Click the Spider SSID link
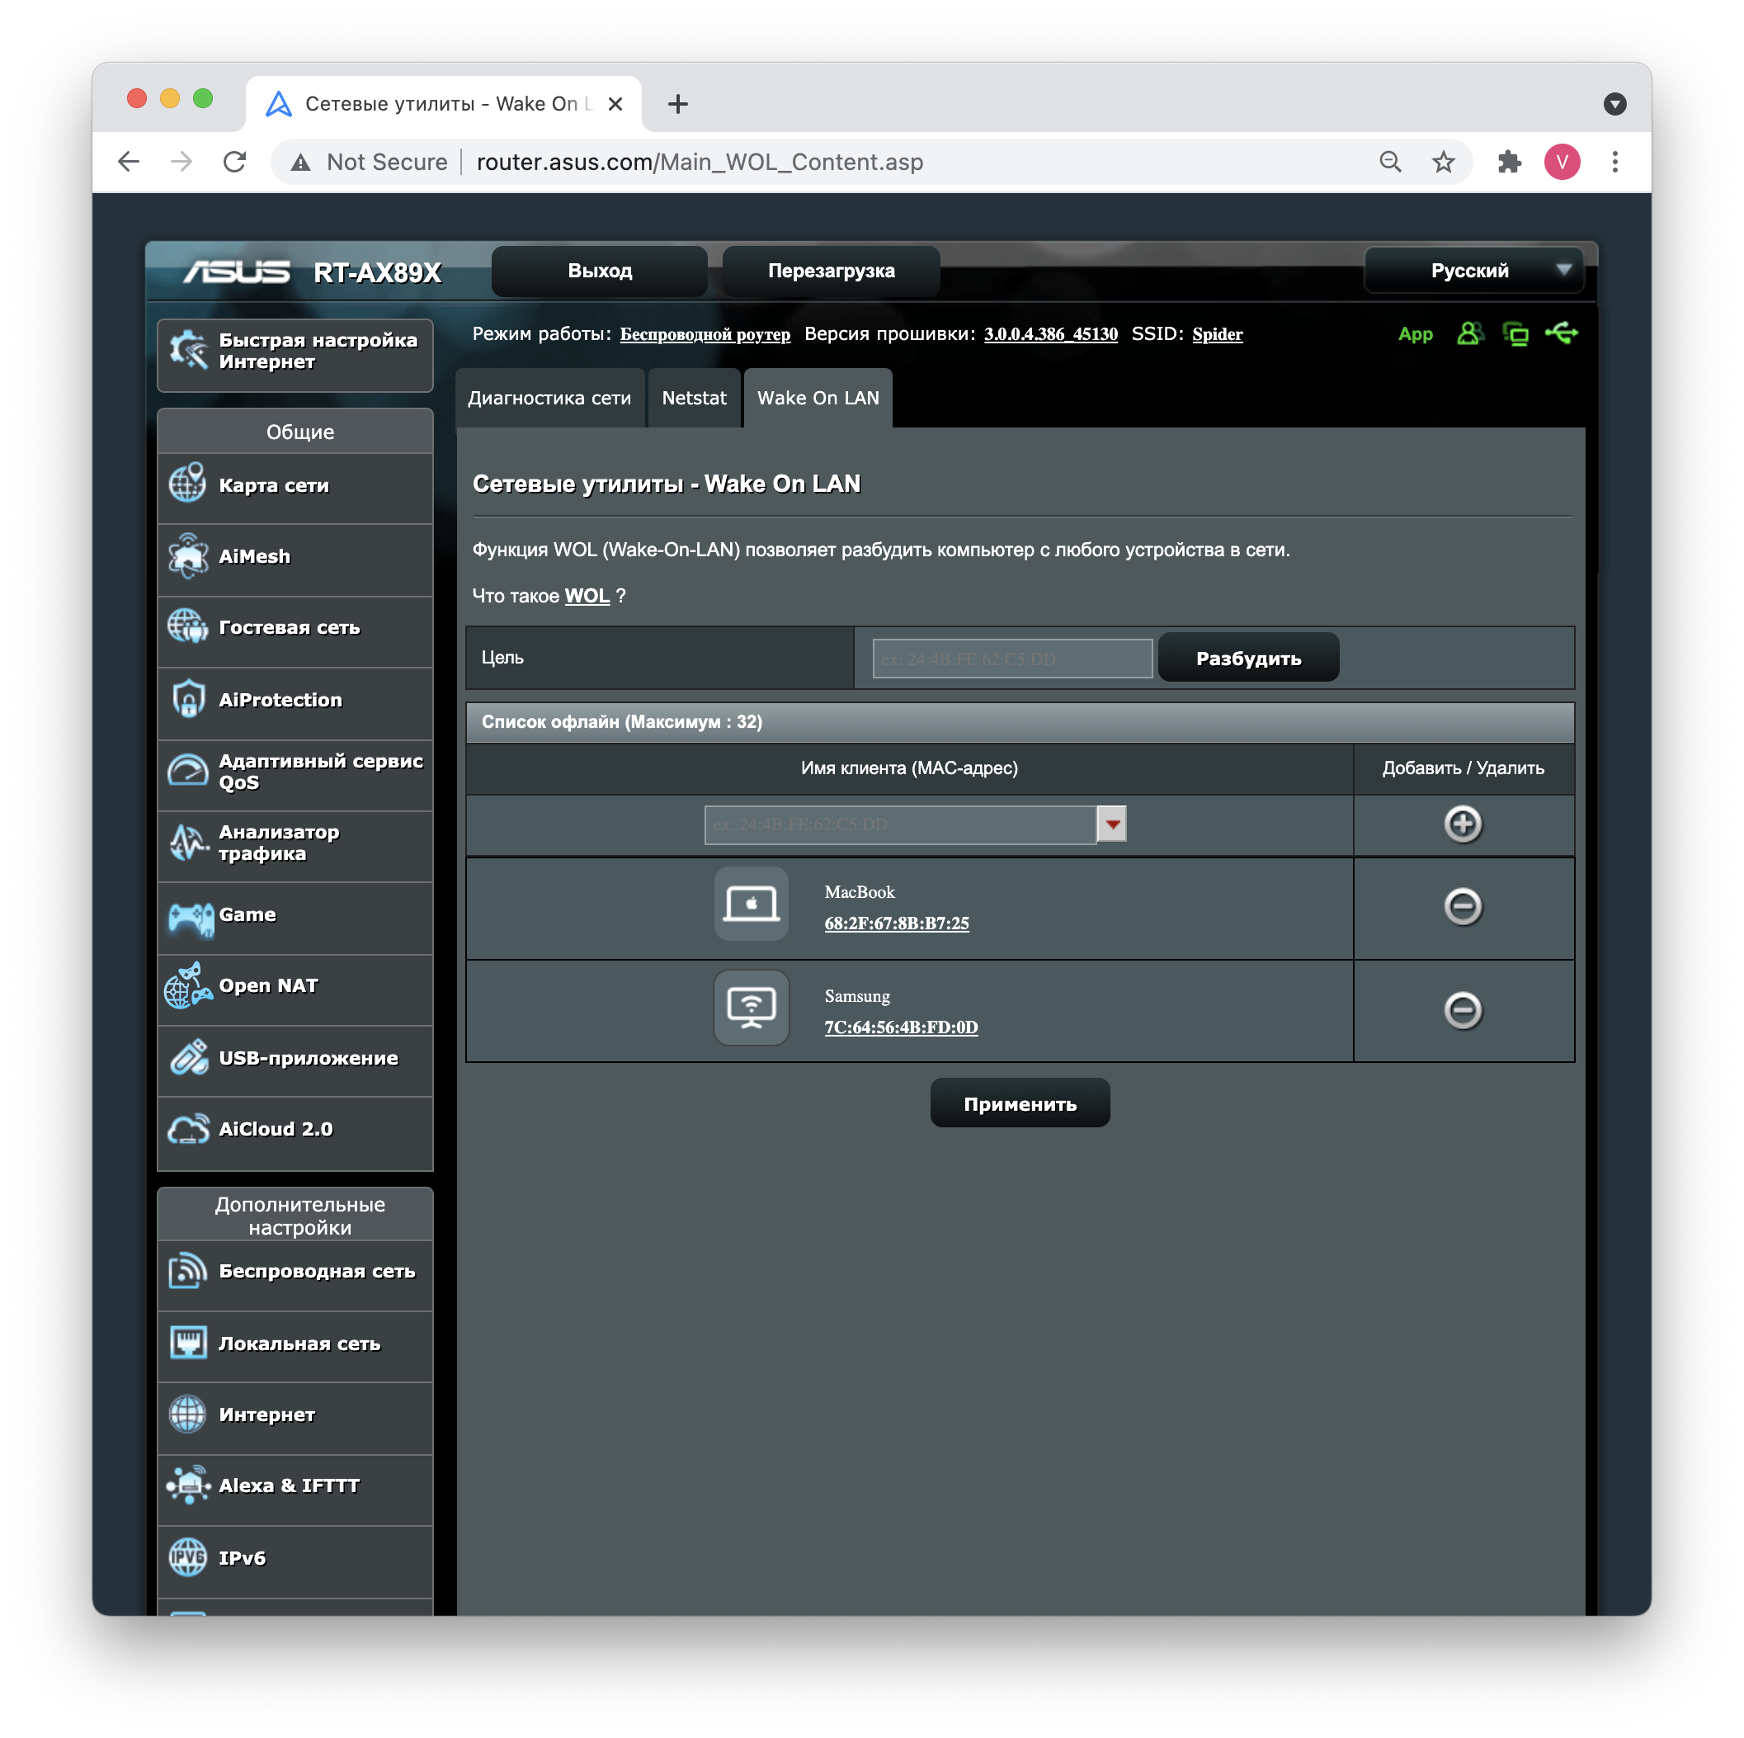This screenshot has width=1744, height=1738. pyautogui.click(x=1217, y=334)
